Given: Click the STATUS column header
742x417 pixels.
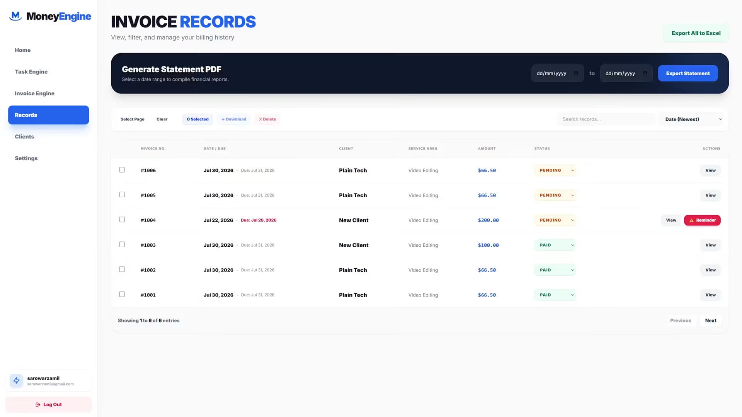Looking at the screenshot, I should coord(542,149).
